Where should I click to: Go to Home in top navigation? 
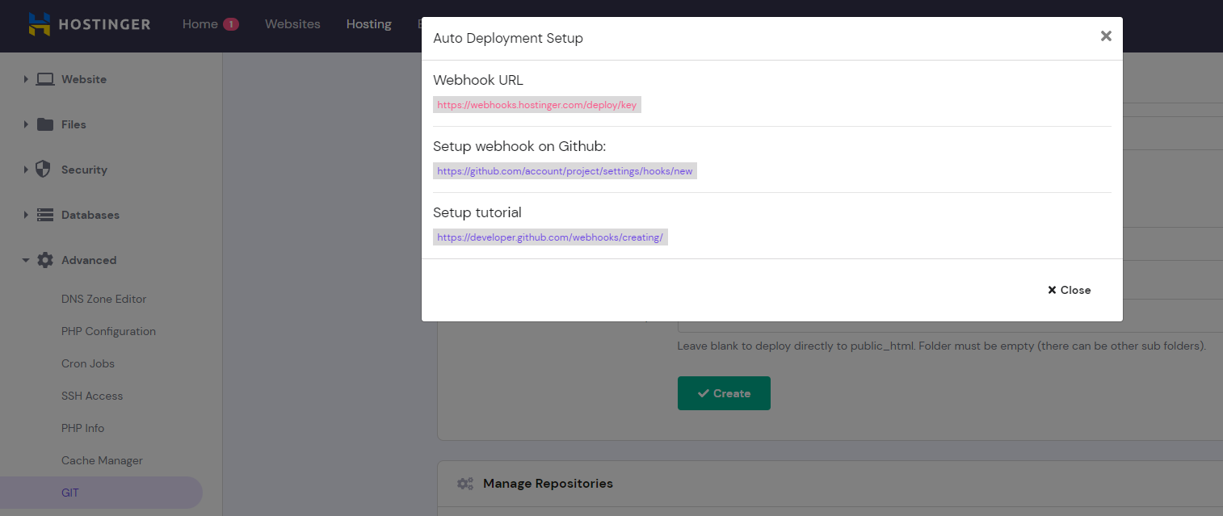point(200,24)
